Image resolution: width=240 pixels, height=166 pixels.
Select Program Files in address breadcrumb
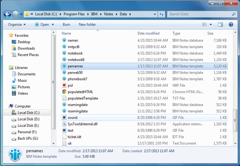tap(74, 14)
